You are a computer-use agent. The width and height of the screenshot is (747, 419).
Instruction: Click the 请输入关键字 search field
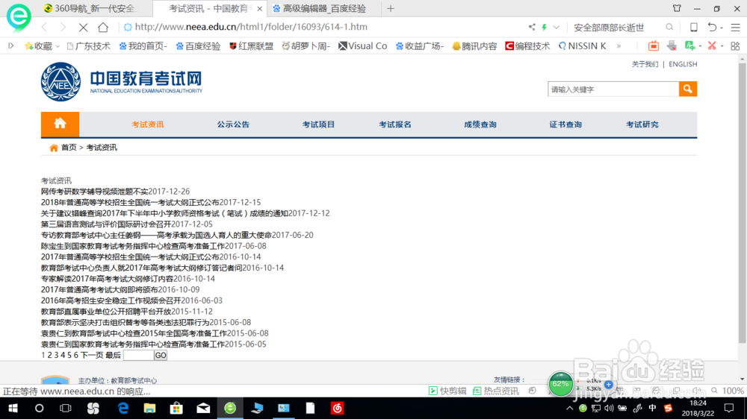tap(613, 89)
